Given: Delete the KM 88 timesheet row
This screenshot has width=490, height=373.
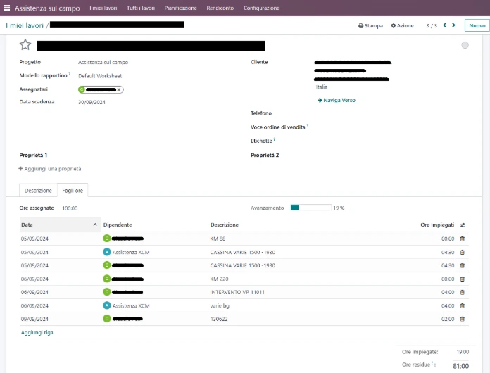Looking at the screenshot, I should click(x=462, y=239).
